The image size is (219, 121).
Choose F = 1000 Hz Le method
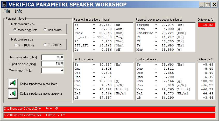(x=24, y=45)
